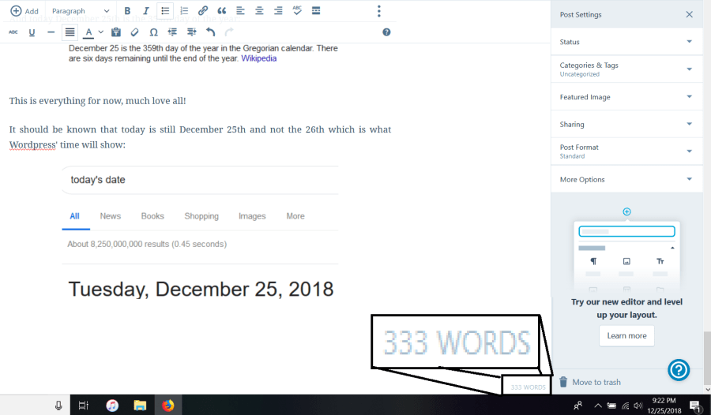The image size is (711, 415).
Task: Click the Wikipedia link in the post
Action: click(259, 58)
